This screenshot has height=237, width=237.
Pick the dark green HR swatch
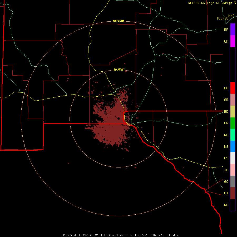(x=233, y=123)
